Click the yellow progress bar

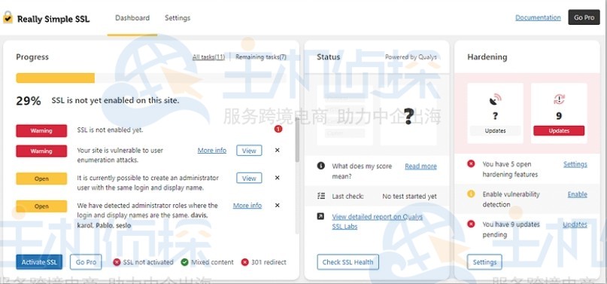click(56, 78)
